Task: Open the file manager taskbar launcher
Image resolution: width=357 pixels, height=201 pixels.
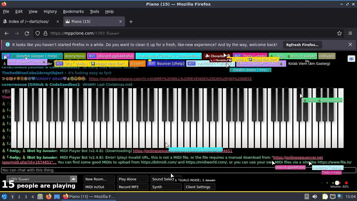Action: 40,197
